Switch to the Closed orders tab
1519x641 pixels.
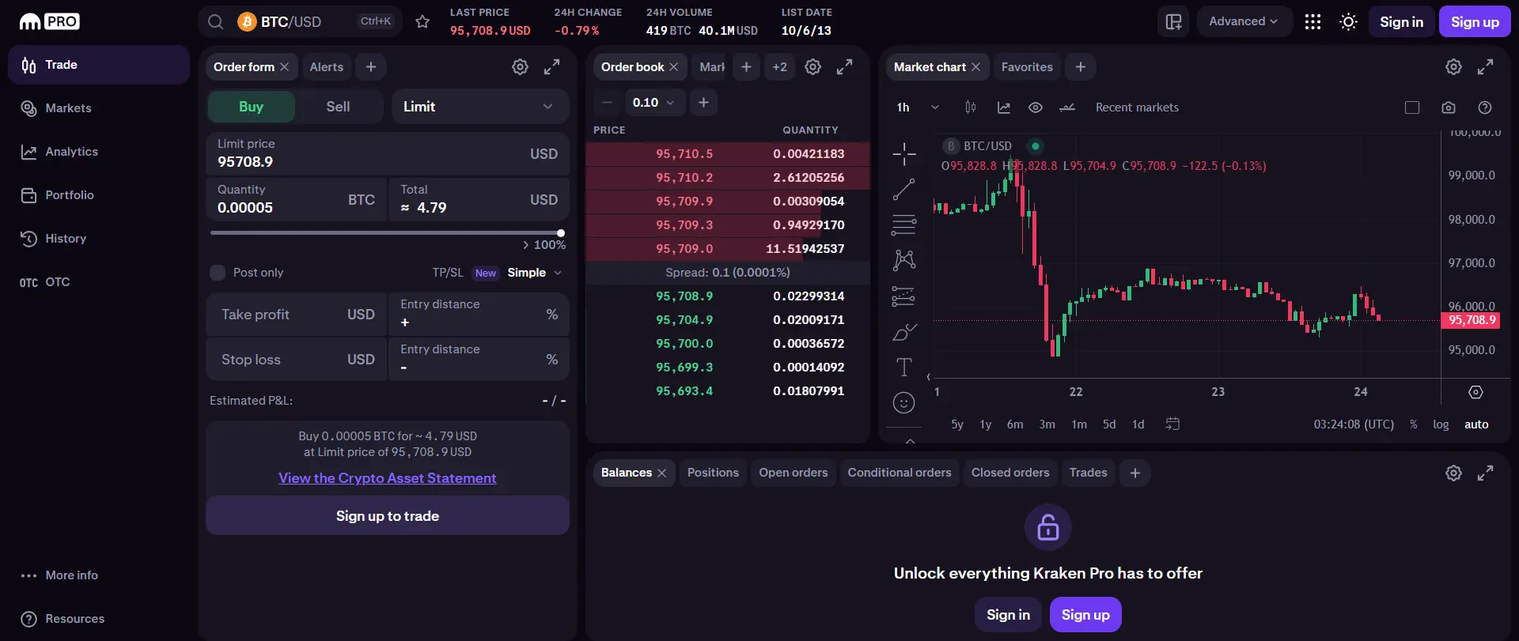tap(1010, 473)
